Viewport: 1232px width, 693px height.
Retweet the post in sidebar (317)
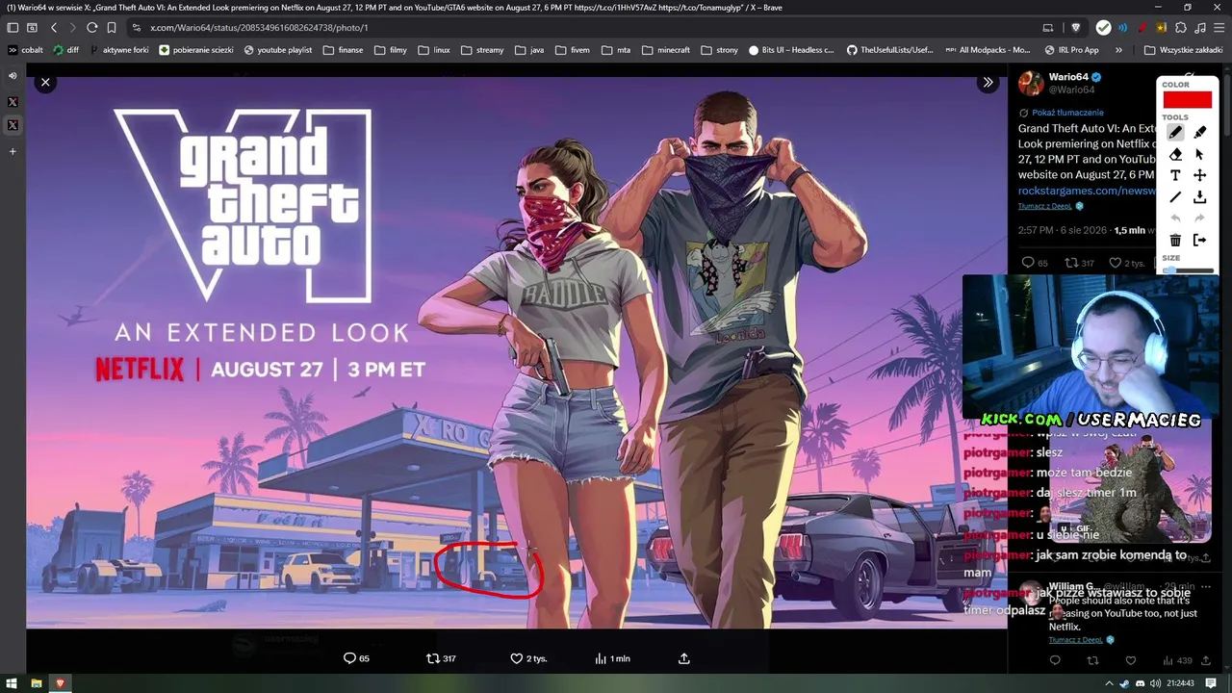click(1079, 263)
